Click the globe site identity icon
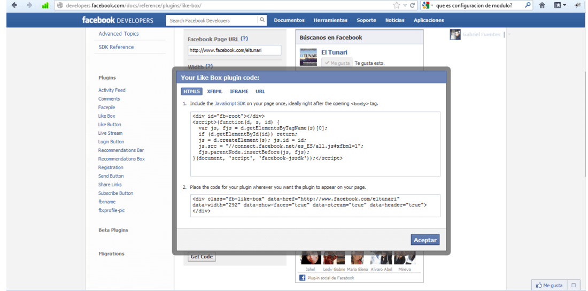 point(60,6)
